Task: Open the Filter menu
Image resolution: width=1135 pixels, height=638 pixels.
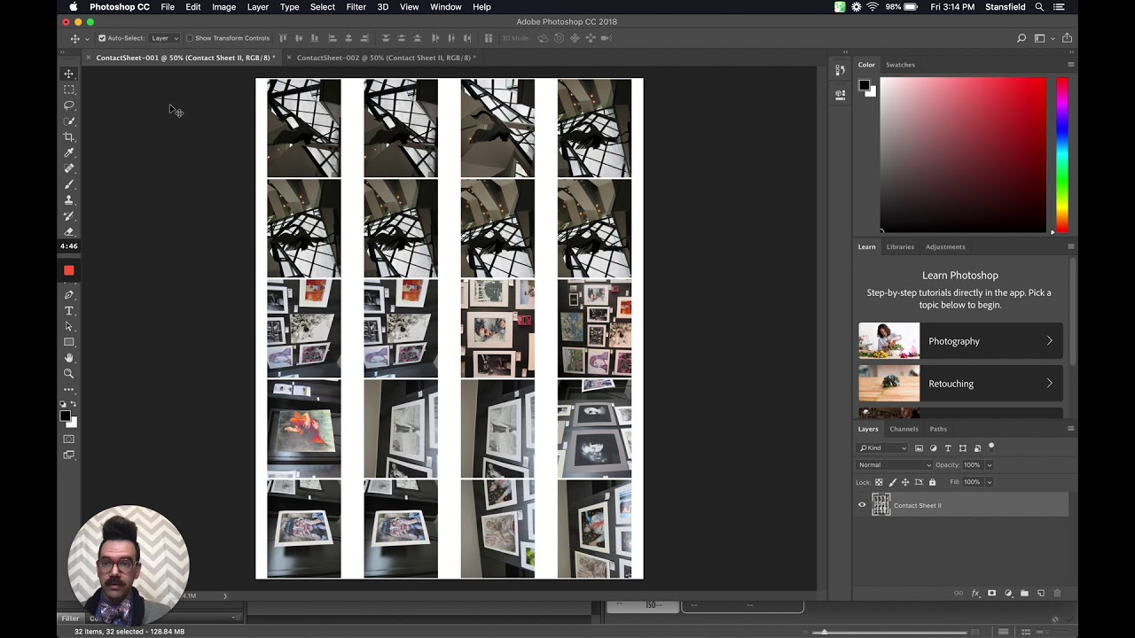Action: [356, 7]
